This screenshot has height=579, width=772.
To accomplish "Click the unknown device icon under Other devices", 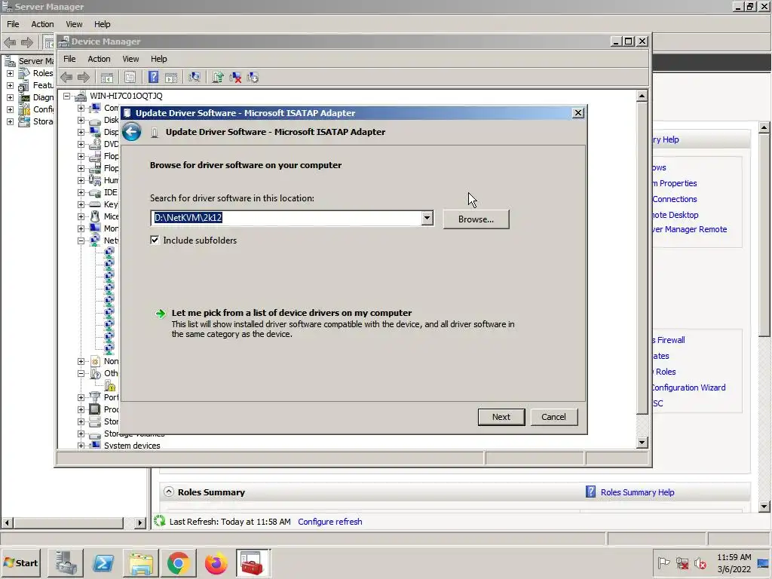I will coord(110,385).
